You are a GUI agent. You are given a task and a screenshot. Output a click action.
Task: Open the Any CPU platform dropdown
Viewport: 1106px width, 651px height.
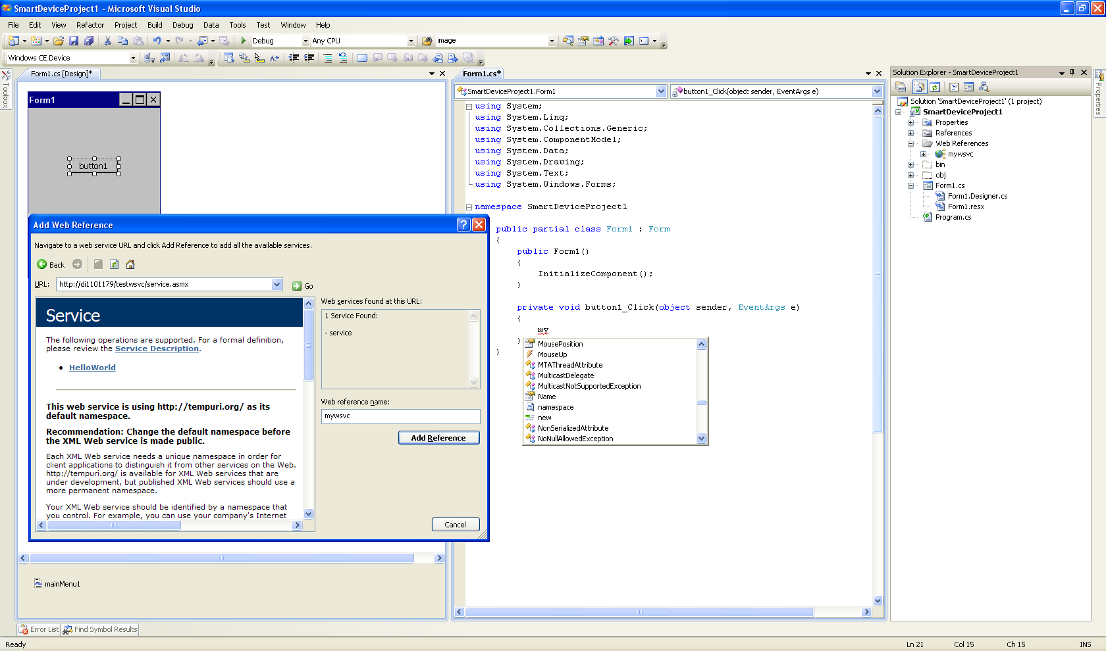coord(411,41)
